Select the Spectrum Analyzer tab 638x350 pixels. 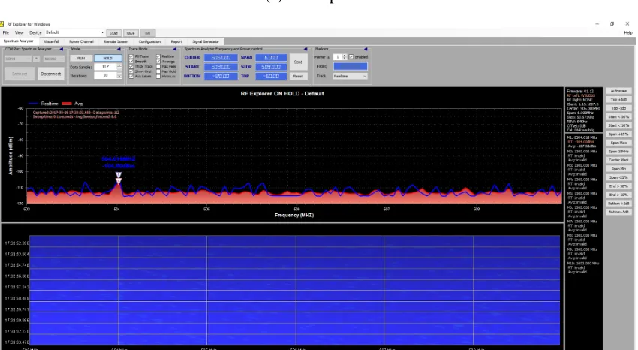pos(19,41)
